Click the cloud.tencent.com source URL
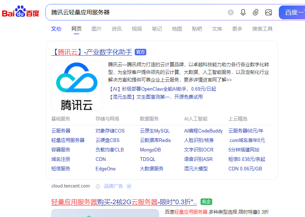 [x=71, y=186]
